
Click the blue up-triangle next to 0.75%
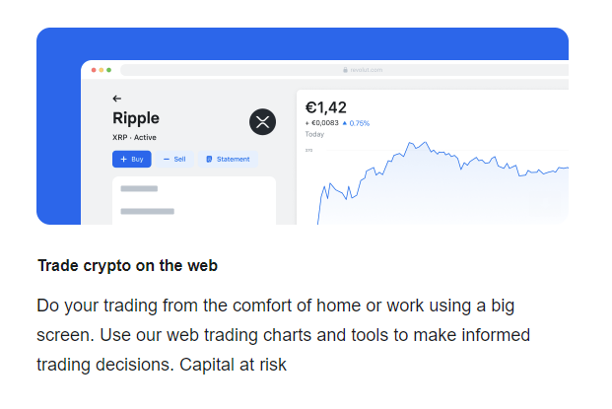click(345, 123)
